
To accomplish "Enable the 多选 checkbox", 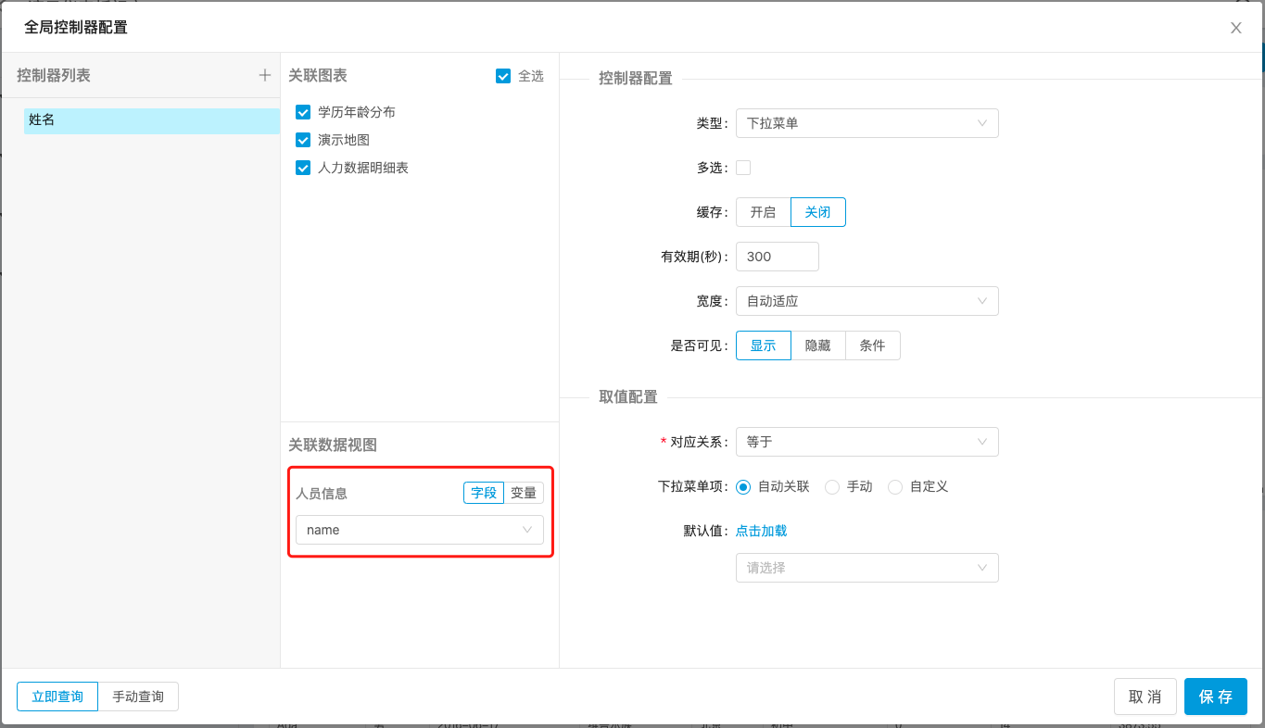I will click(x=743, y=168).
